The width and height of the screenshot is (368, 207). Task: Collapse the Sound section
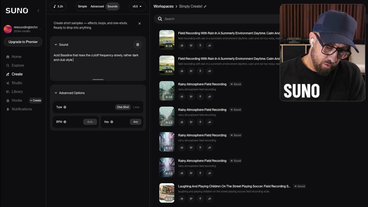(x=56, y=45)
